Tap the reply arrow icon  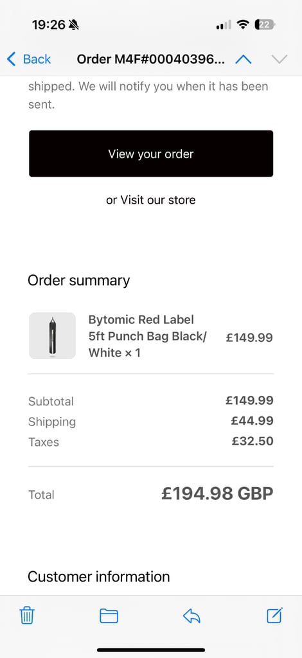click(x=191, y=616)
